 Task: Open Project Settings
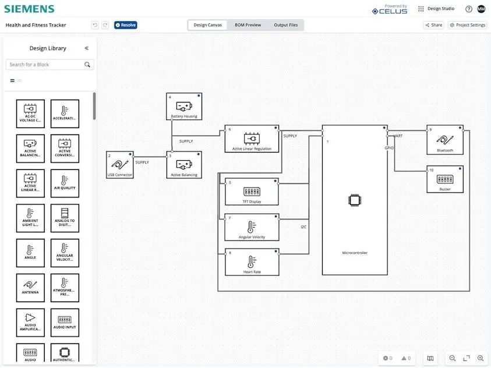pos(468,25)
